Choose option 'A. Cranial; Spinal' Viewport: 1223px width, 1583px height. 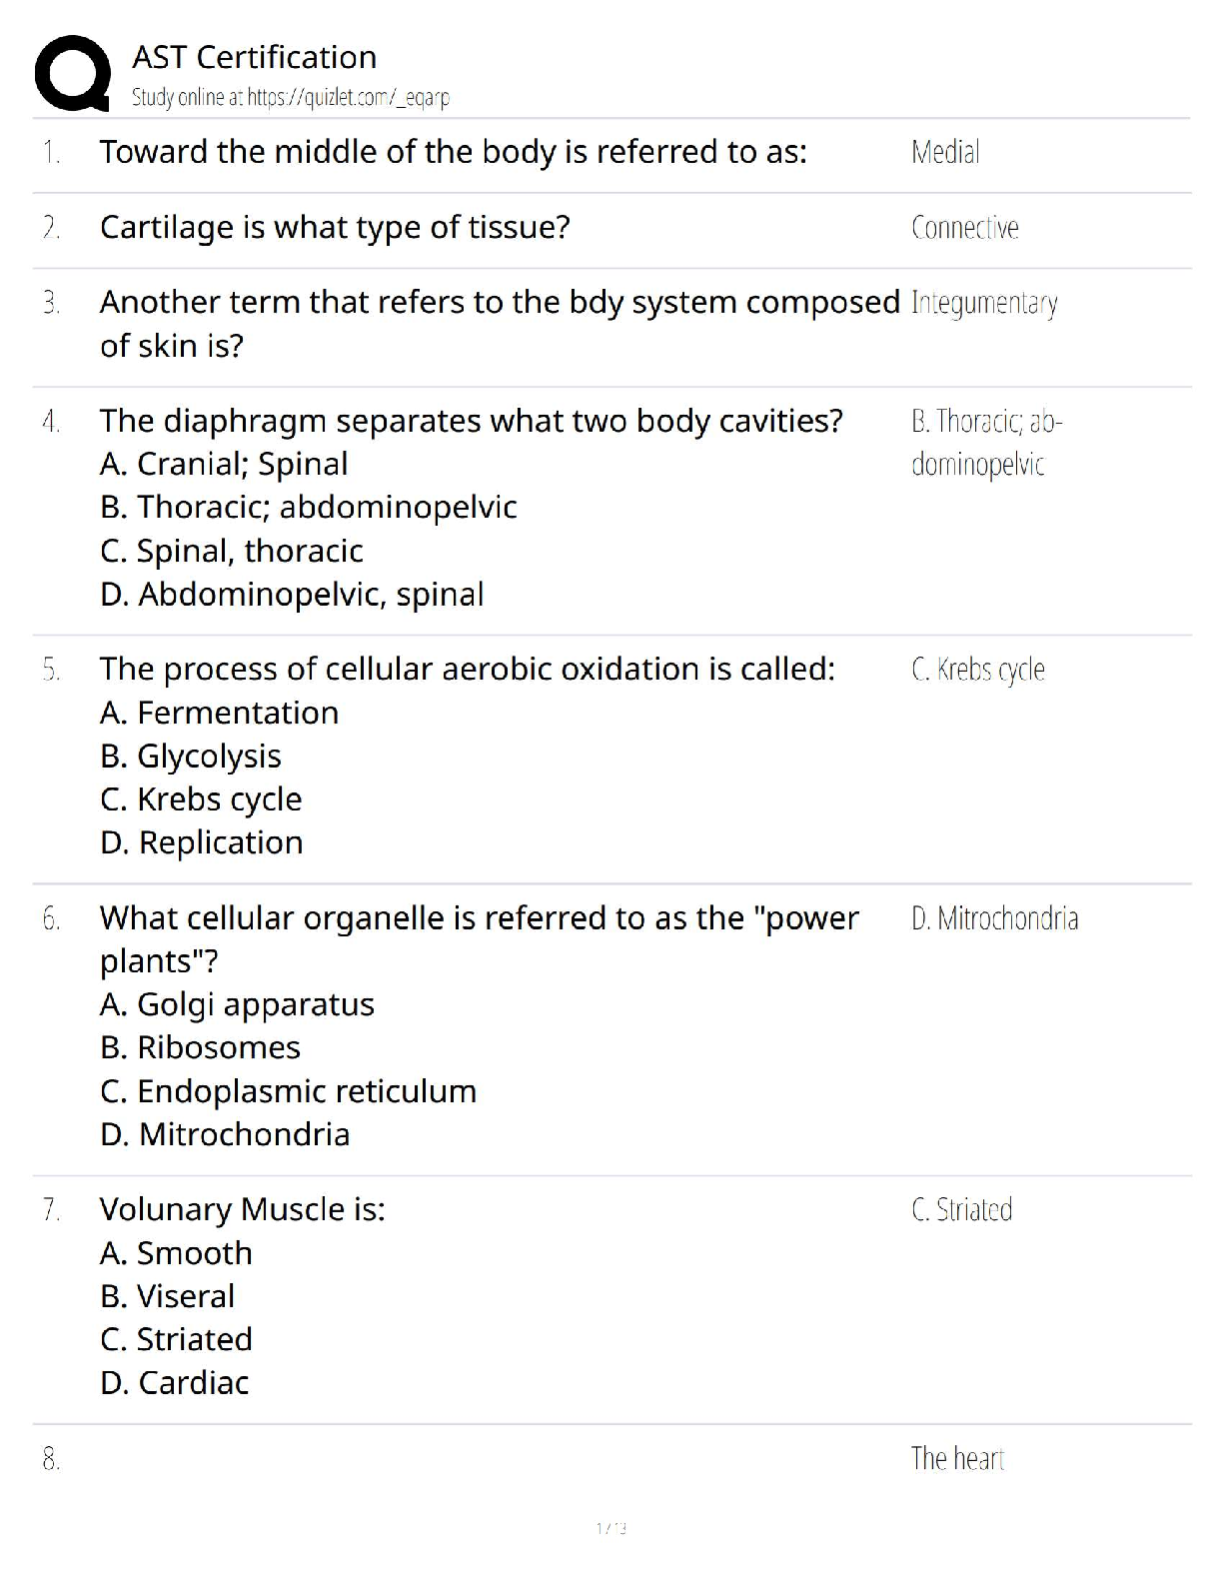(224, 464)
